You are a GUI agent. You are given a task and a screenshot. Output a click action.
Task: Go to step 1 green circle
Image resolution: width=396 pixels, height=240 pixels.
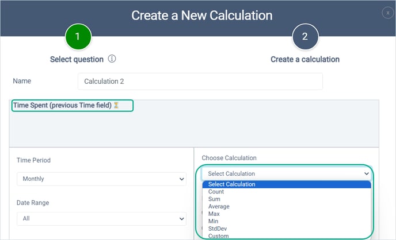tap(78, 37)
